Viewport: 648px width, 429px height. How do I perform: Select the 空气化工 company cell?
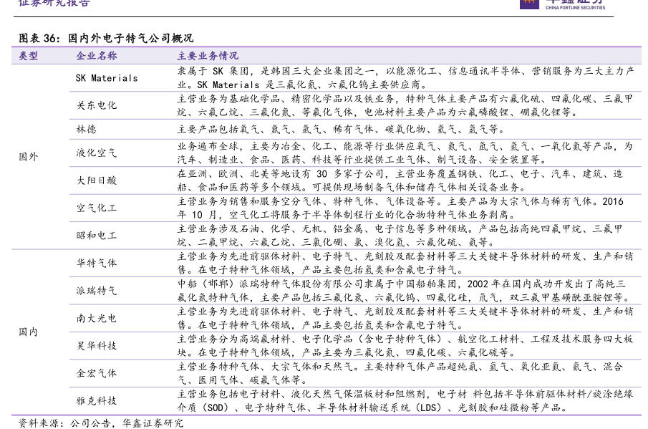97,208
